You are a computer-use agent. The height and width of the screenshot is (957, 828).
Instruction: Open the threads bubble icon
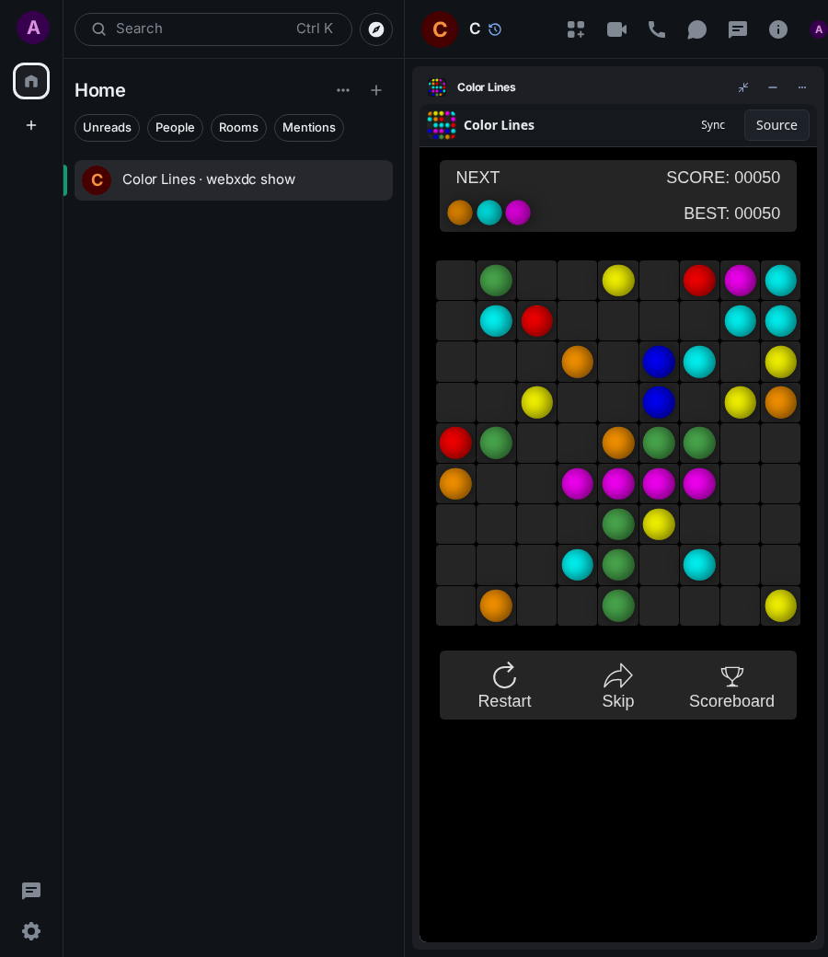click(x=696, y=29)
